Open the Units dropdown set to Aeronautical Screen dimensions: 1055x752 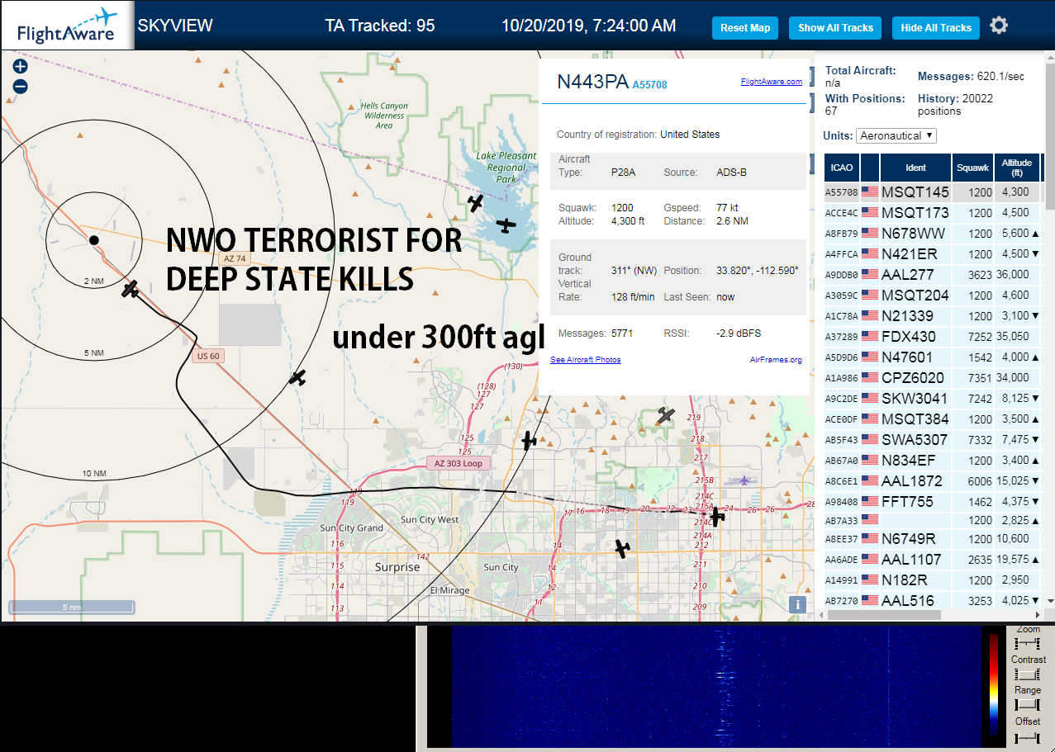(896, 135)
